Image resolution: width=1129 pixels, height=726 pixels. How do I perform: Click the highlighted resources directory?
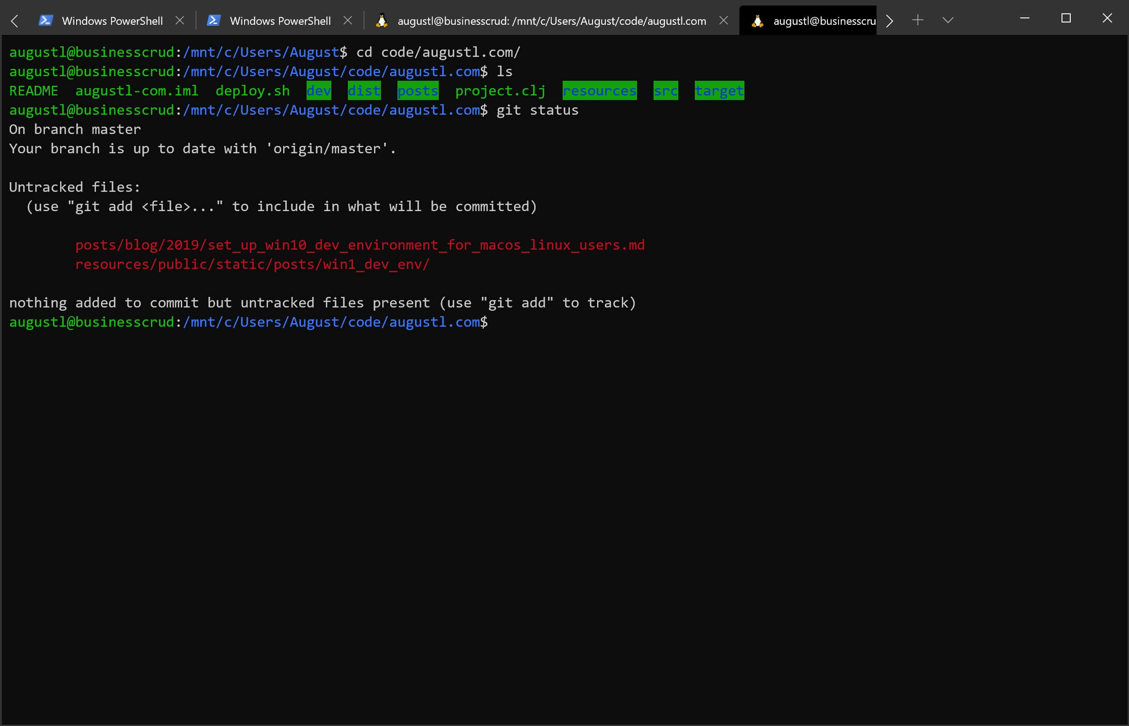[x=600, y=90]
